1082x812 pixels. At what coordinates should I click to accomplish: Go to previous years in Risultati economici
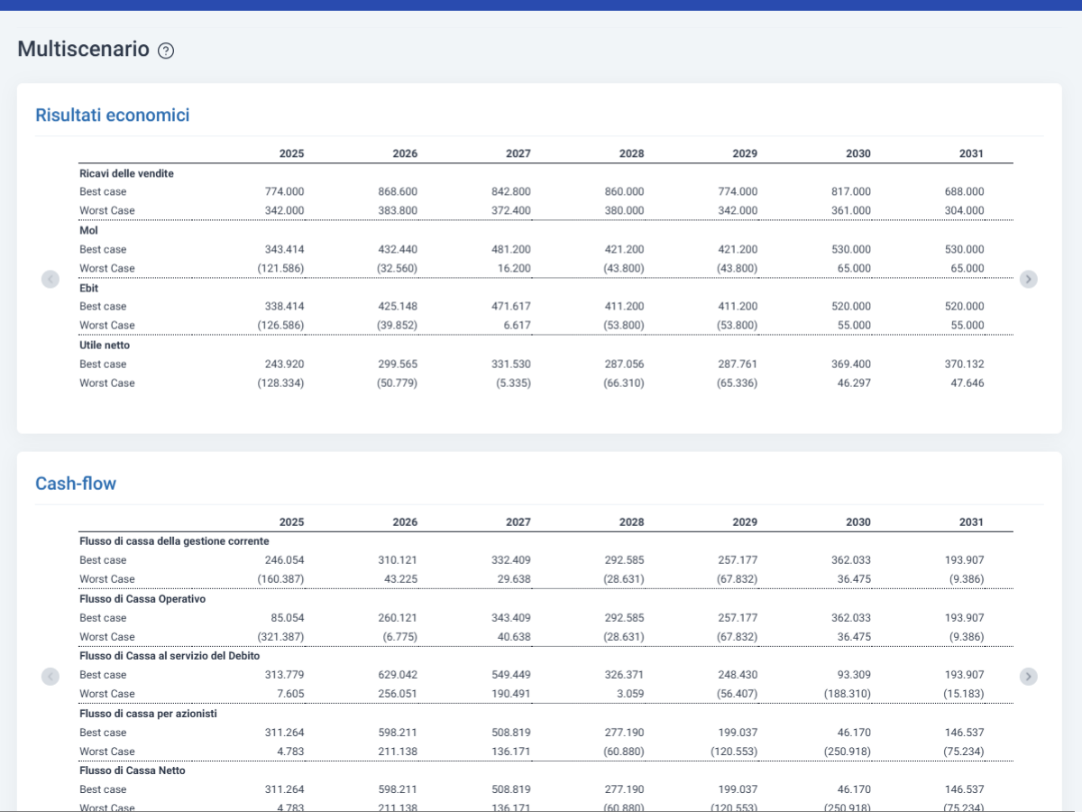pos(50,279)
